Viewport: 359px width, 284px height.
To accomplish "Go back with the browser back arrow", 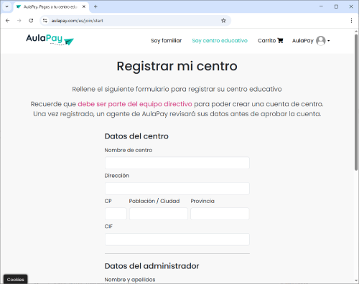I will tap(8, 21).
